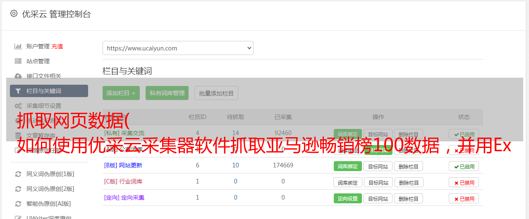Click the 已采集 column header
529x219 pixels.
click(x=283, y=117)
